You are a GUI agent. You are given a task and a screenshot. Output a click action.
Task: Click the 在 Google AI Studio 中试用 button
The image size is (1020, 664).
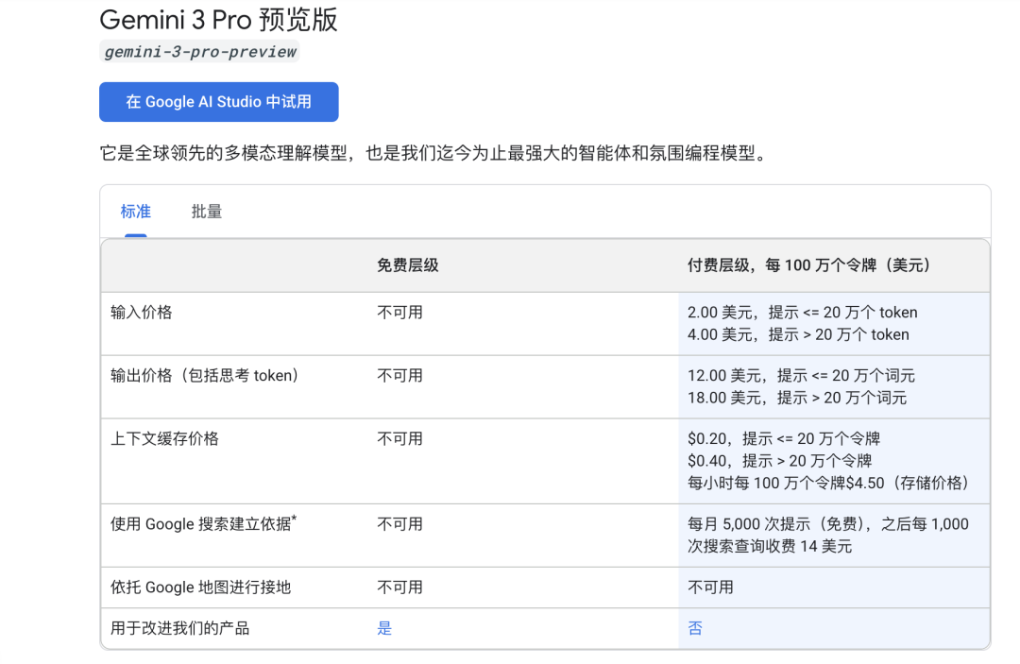click(218, 101)
